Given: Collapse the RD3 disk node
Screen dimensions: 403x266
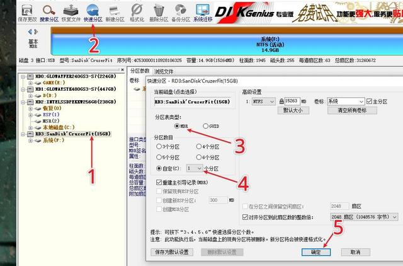Looking at the screenshot, I should click(x=23, y=134).
